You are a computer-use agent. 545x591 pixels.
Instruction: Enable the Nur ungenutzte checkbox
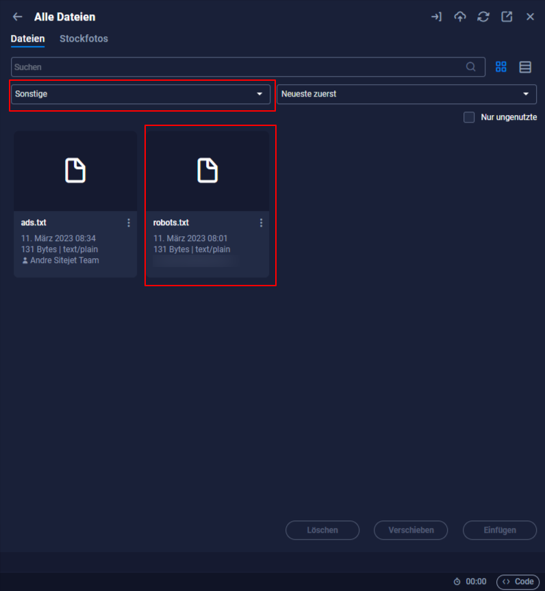point(469,117)
